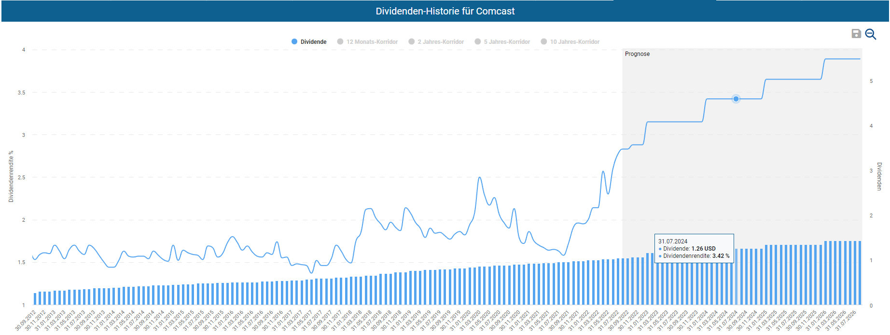Click the chart title 'Dividenden-Historie für Comcast'

pos(445,11)
